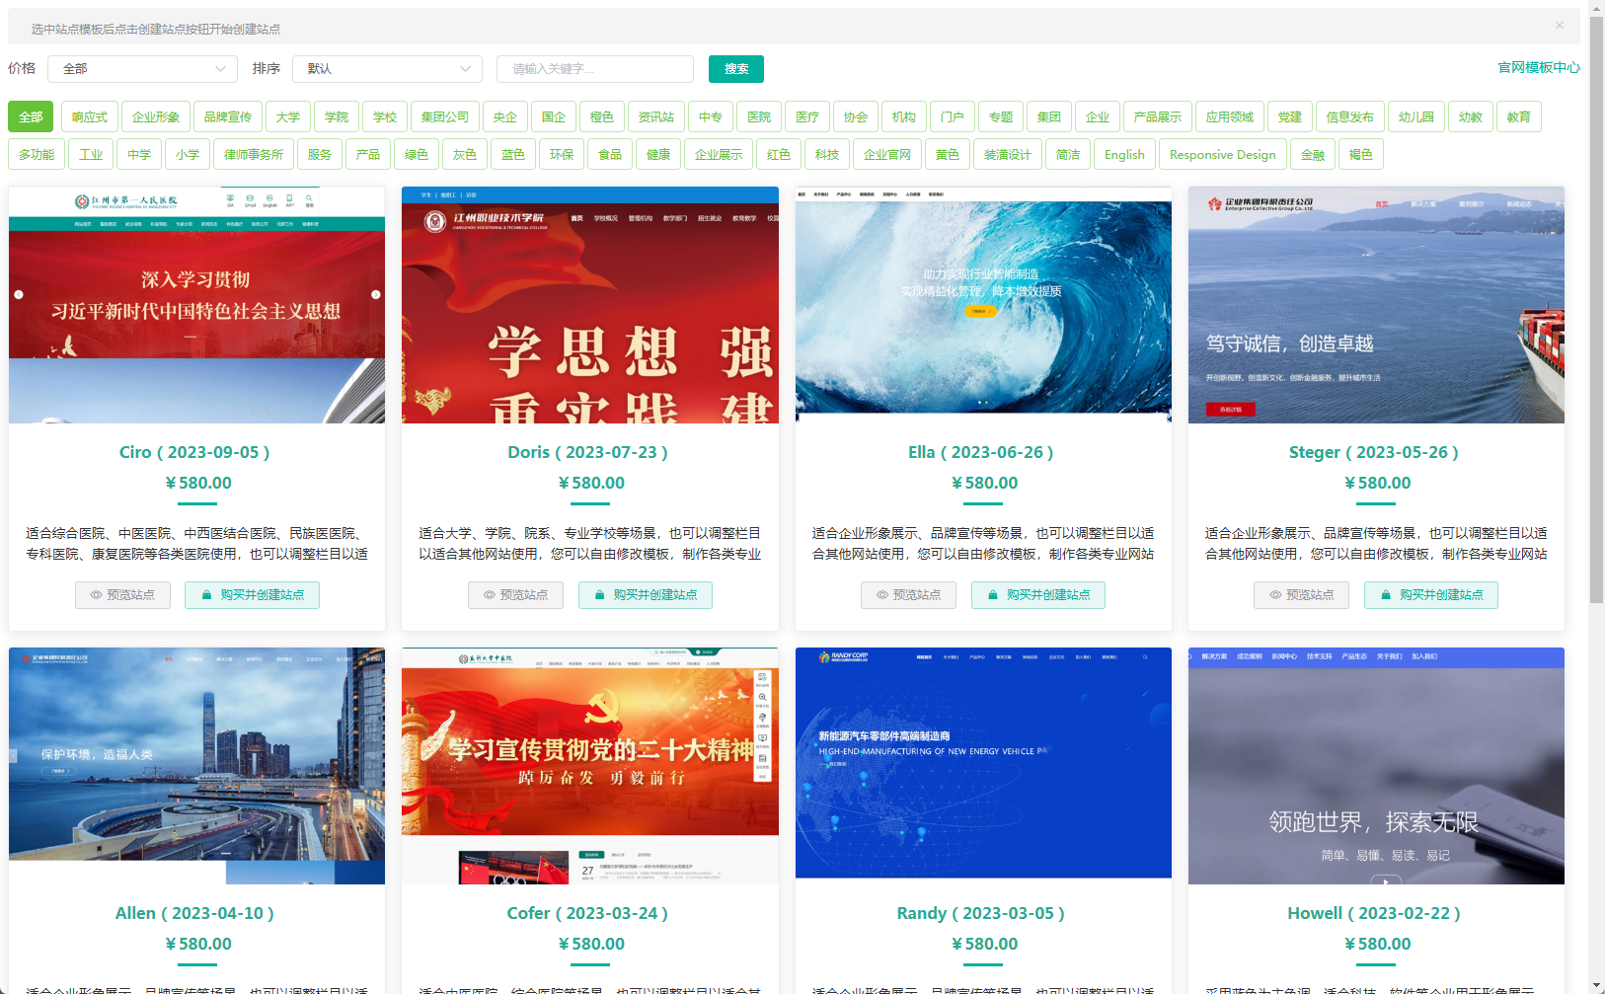Open the Ciro template thumbnail
This screenshot has height=994, width=1605.
[196, 305]
